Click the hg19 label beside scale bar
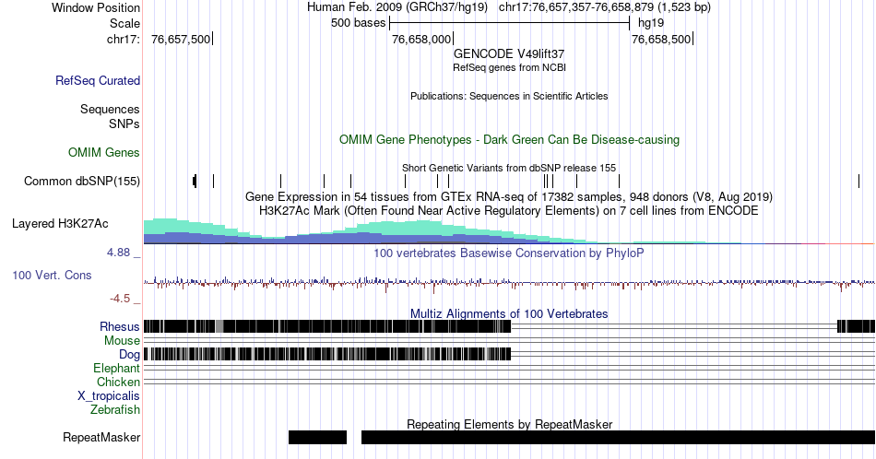 pyautogui.click(x=651, y=23)
